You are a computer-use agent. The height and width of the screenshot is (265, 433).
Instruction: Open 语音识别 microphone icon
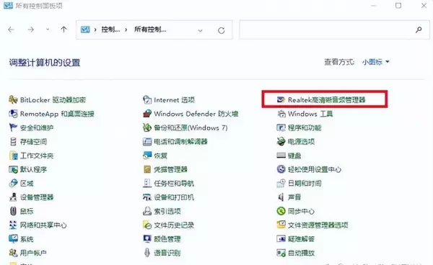point(147,253)
